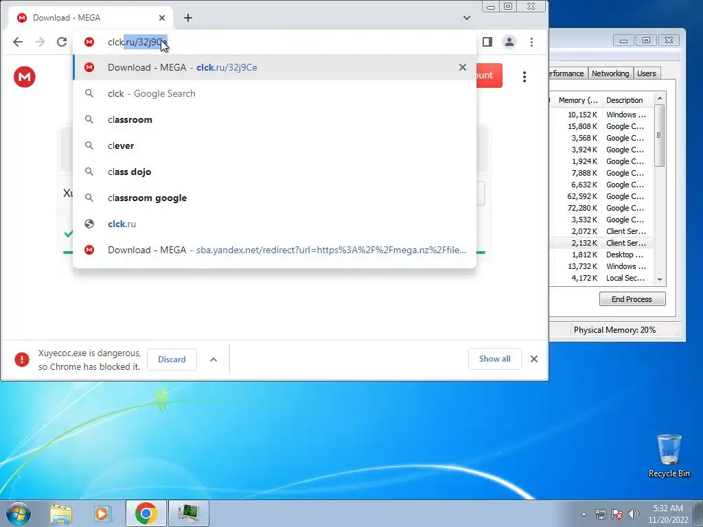Select the process row using 10,152 K
703x527 pixels.
[601, 115]
